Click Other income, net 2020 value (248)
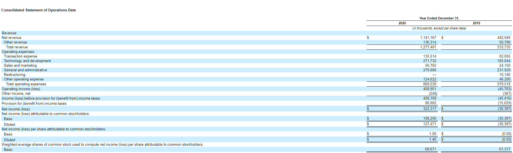Image resolution: width=513 pixels, height=153 pixels. tap(433, 94)
